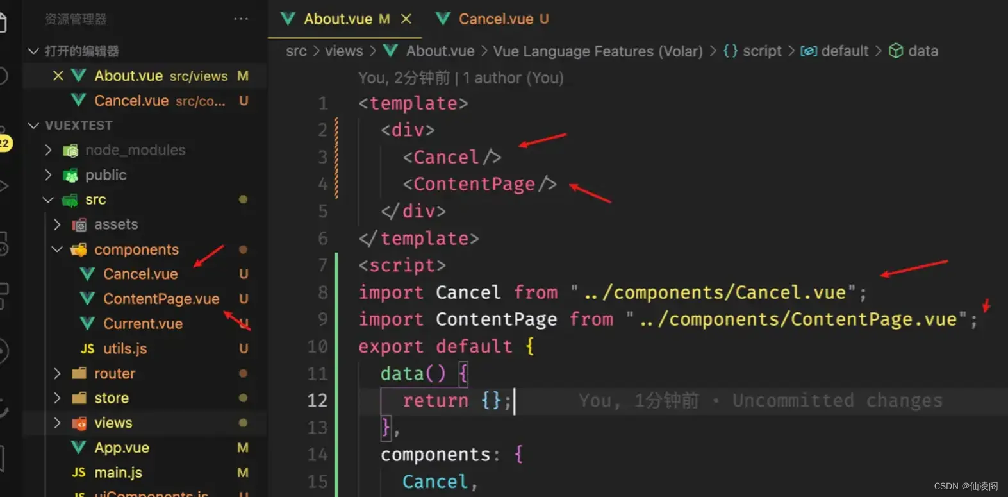Click JS icon beside utils.js
The height and width of the screenshot is (497, 1008).
click(87, 349)
